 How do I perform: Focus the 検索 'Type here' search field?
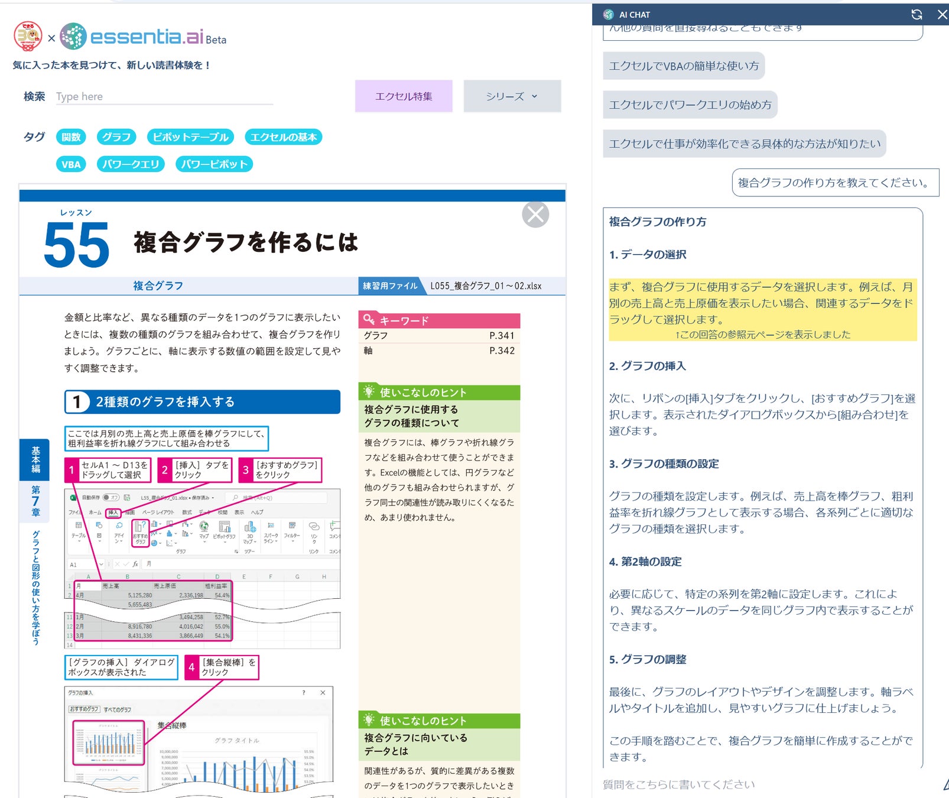(x=164, y=96)
